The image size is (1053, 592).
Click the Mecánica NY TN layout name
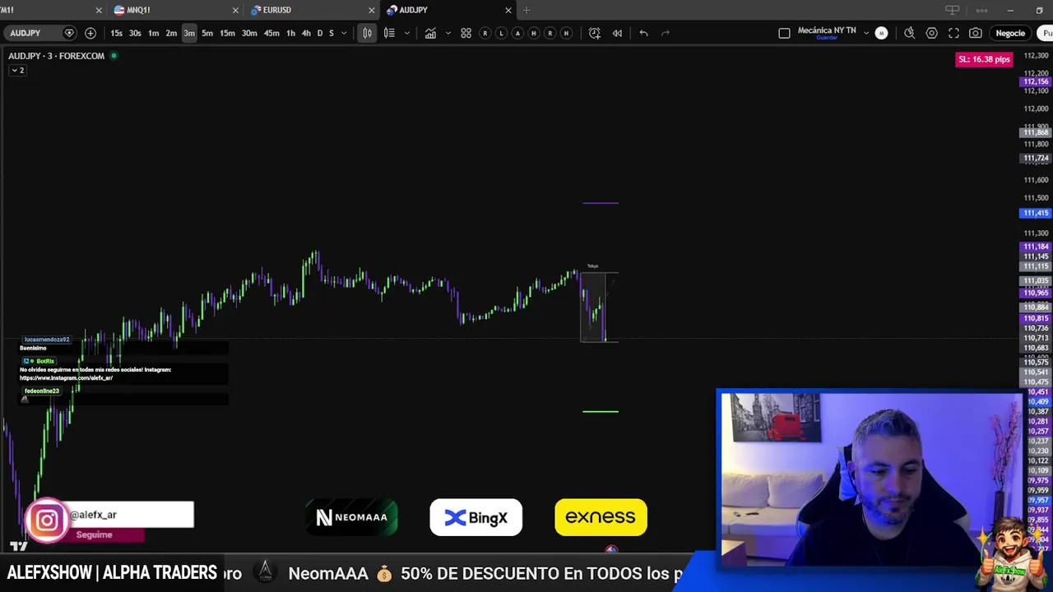[827, 30]
